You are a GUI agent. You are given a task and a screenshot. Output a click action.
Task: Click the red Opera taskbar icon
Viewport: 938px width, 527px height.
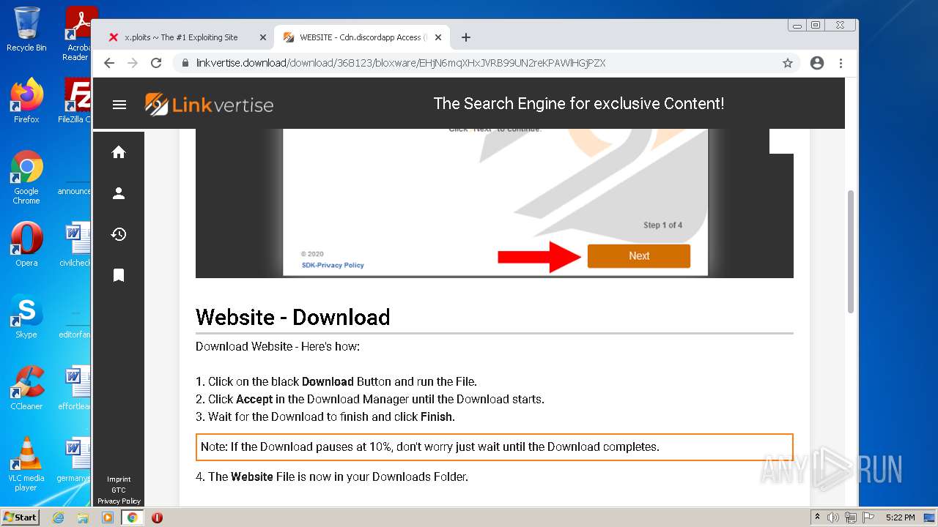[157, 517]
